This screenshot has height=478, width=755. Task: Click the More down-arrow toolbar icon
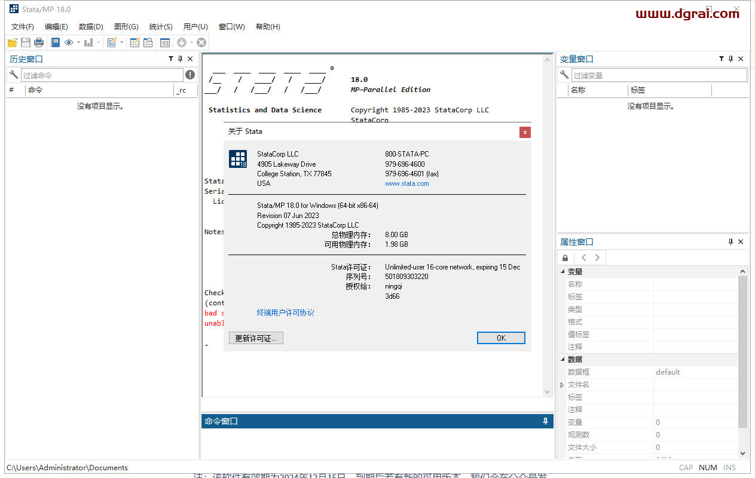182,42
